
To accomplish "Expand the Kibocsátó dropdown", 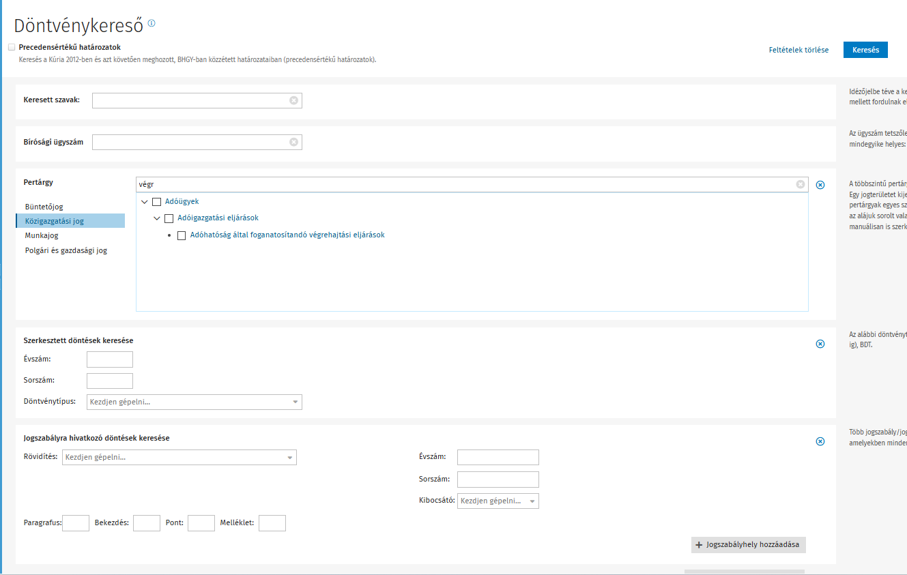I will (x=532, y=501).
